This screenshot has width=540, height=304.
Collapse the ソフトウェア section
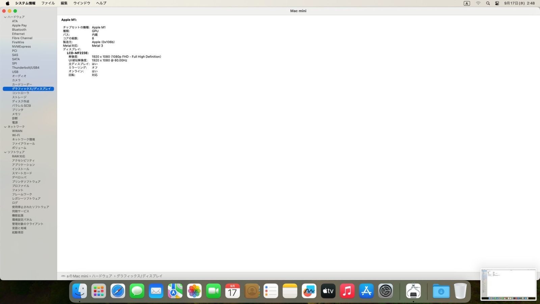point(5,152)
